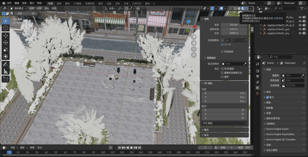This screenshot has width=308, height=157.
Task: Open the outliner filter dropdown
Action: [303, 8]
